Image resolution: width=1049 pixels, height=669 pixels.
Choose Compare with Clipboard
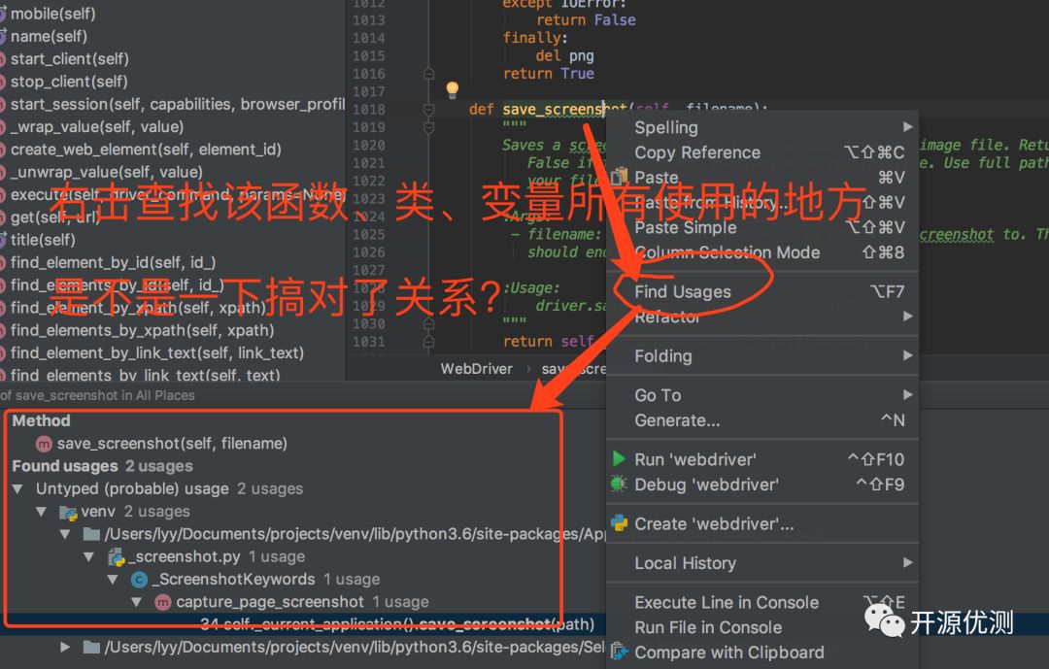(x=762, y=652)
